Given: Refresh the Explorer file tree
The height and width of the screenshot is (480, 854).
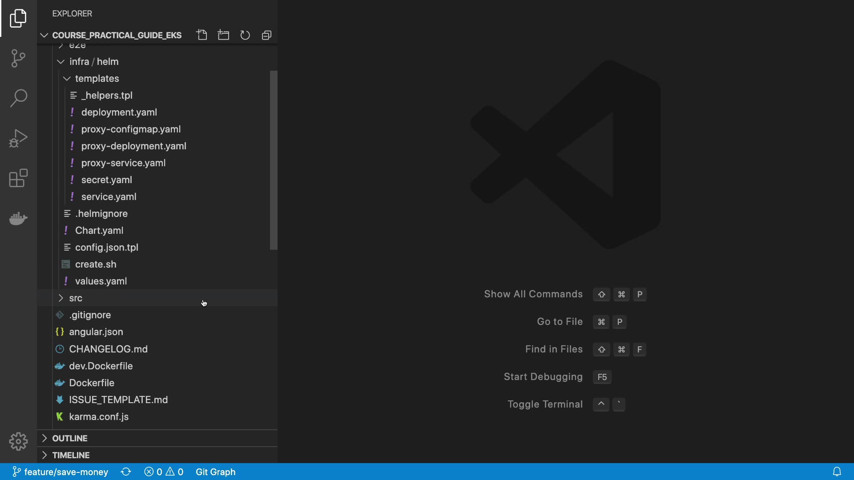Looking at the screenshot, I should click(x=245, y=35).
